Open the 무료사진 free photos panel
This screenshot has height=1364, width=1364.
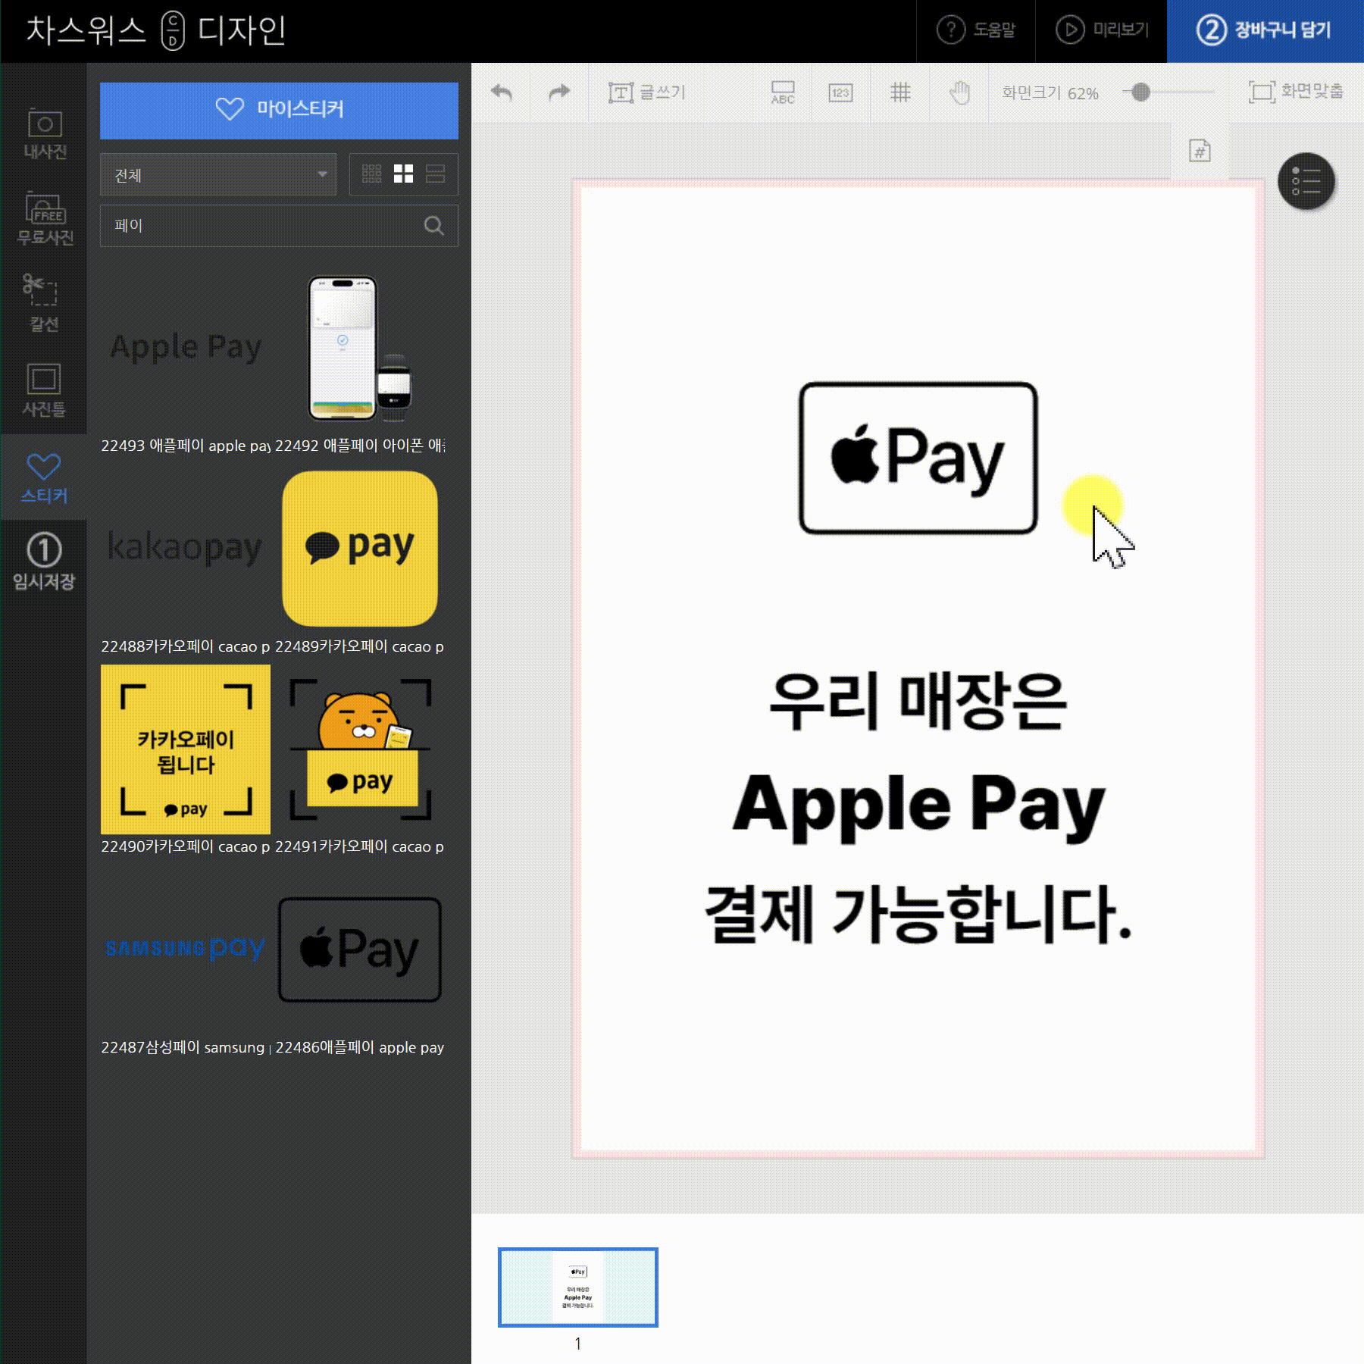click(x=44, y=219)
